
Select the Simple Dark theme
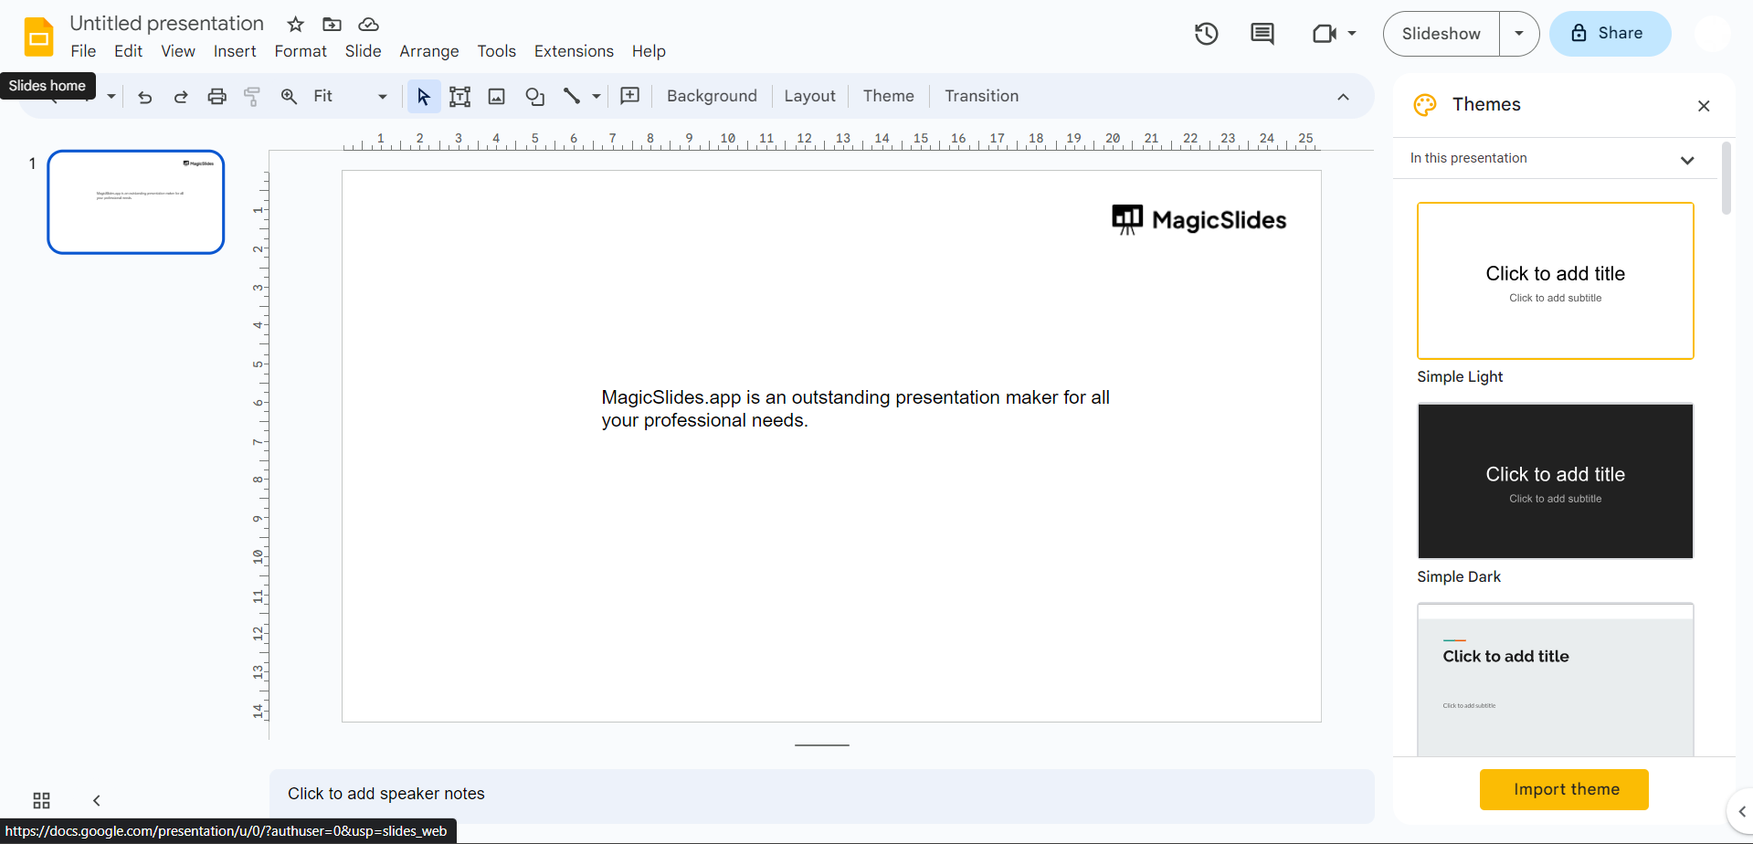click(x=1555, y=480)
